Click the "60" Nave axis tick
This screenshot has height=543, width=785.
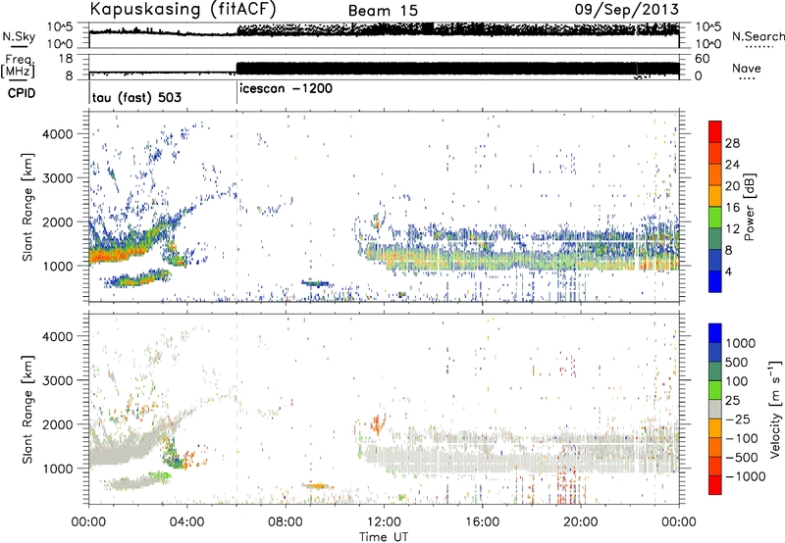(702, 59)
